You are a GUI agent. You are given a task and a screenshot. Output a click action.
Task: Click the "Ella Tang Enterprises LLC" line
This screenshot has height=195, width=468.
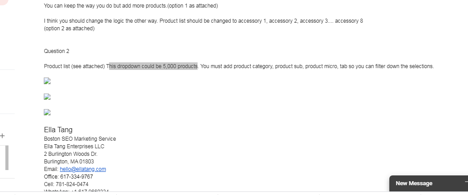74,146
